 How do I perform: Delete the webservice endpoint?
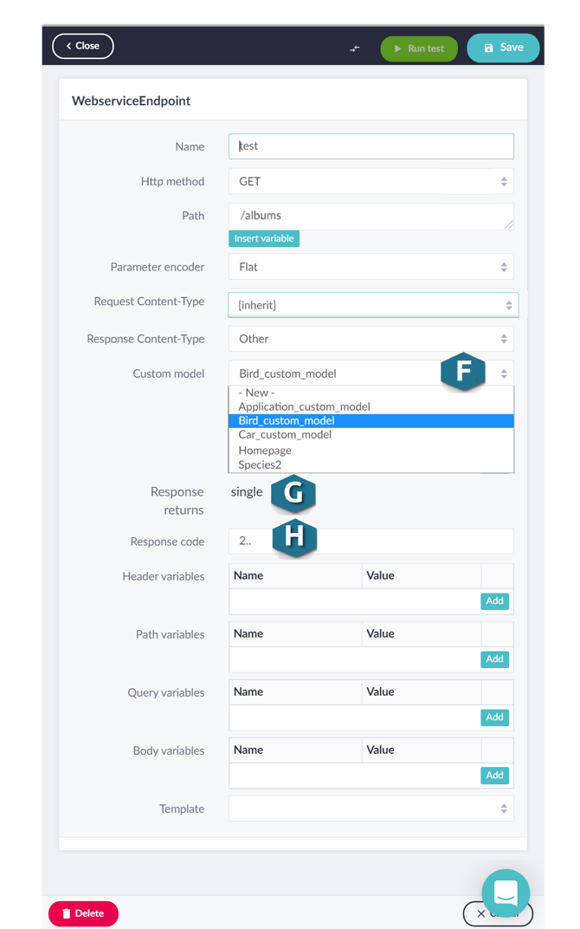tap(83, 913)
